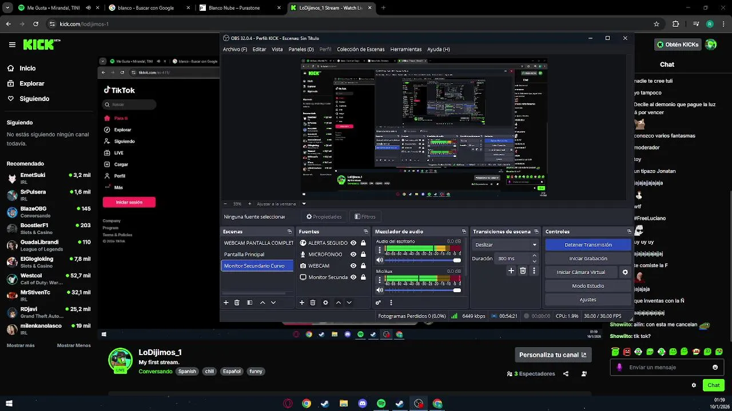
Task: Toggle lock on WEBCAM source
Action: [x=363, y=266]
